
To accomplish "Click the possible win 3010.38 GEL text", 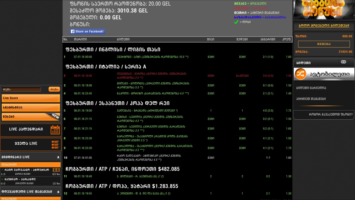I will point(109,11).
